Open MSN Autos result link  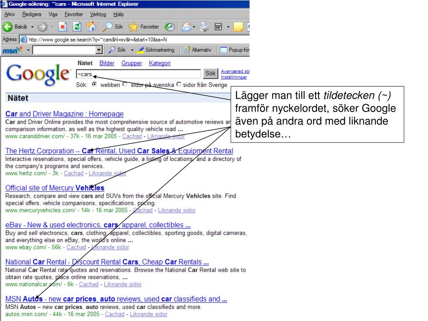116,299
